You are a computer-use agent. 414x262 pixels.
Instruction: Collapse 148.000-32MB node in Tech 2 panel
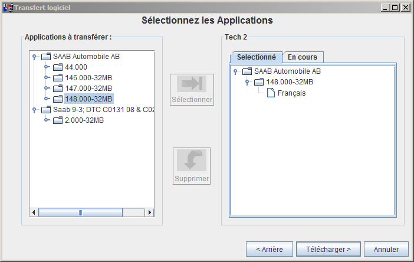tap(247, 82)
